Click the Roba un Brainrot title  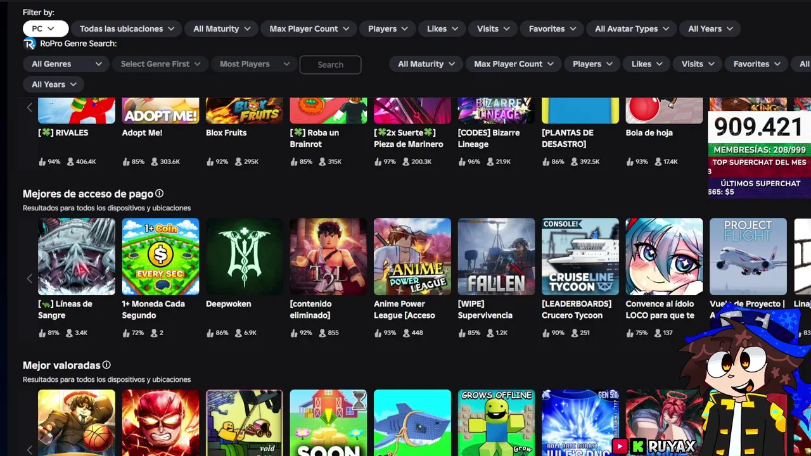pos(315,138)
